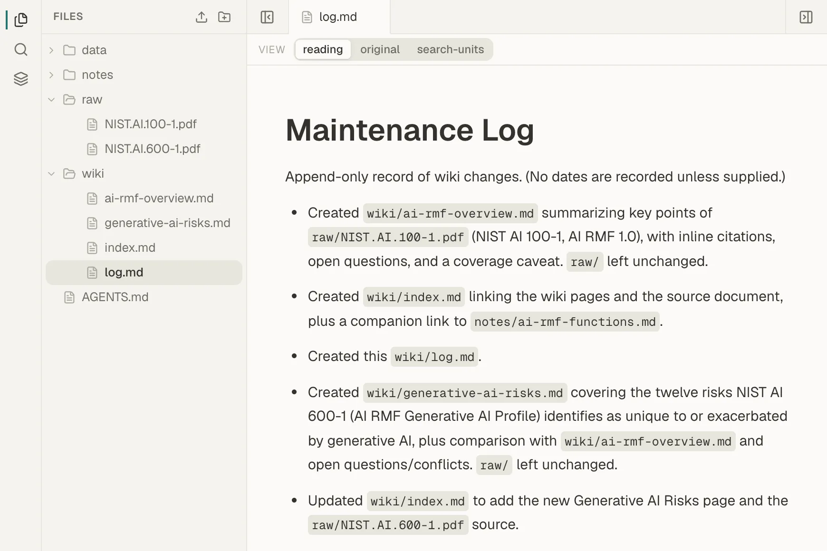
Task: Click the notes folder icon
Action: (x=69, y=75)
